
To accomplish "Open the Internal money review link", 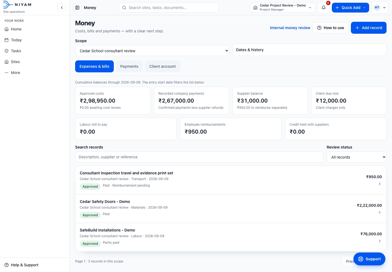I will (x=290, y=28).
